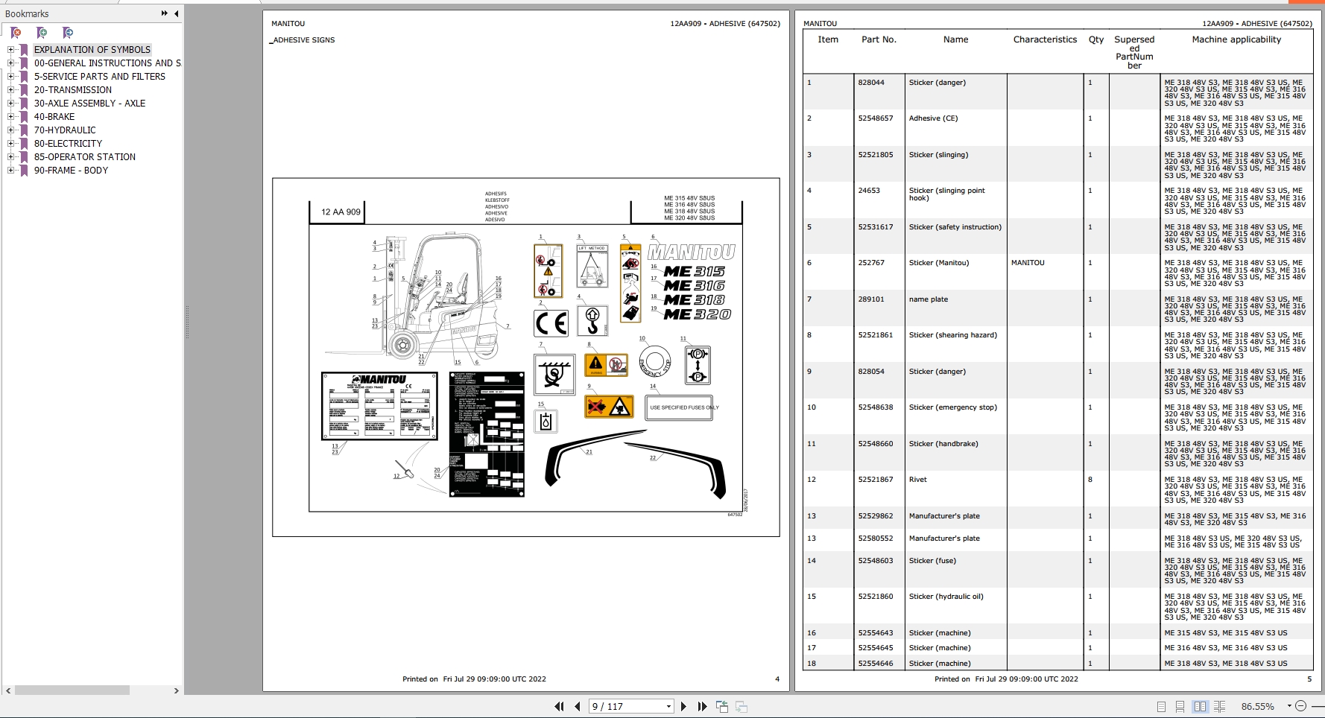The image size is (1325, 718).
Task: Expand the 40-BRAKE bookmark node
Action: [x=10, y=117]
